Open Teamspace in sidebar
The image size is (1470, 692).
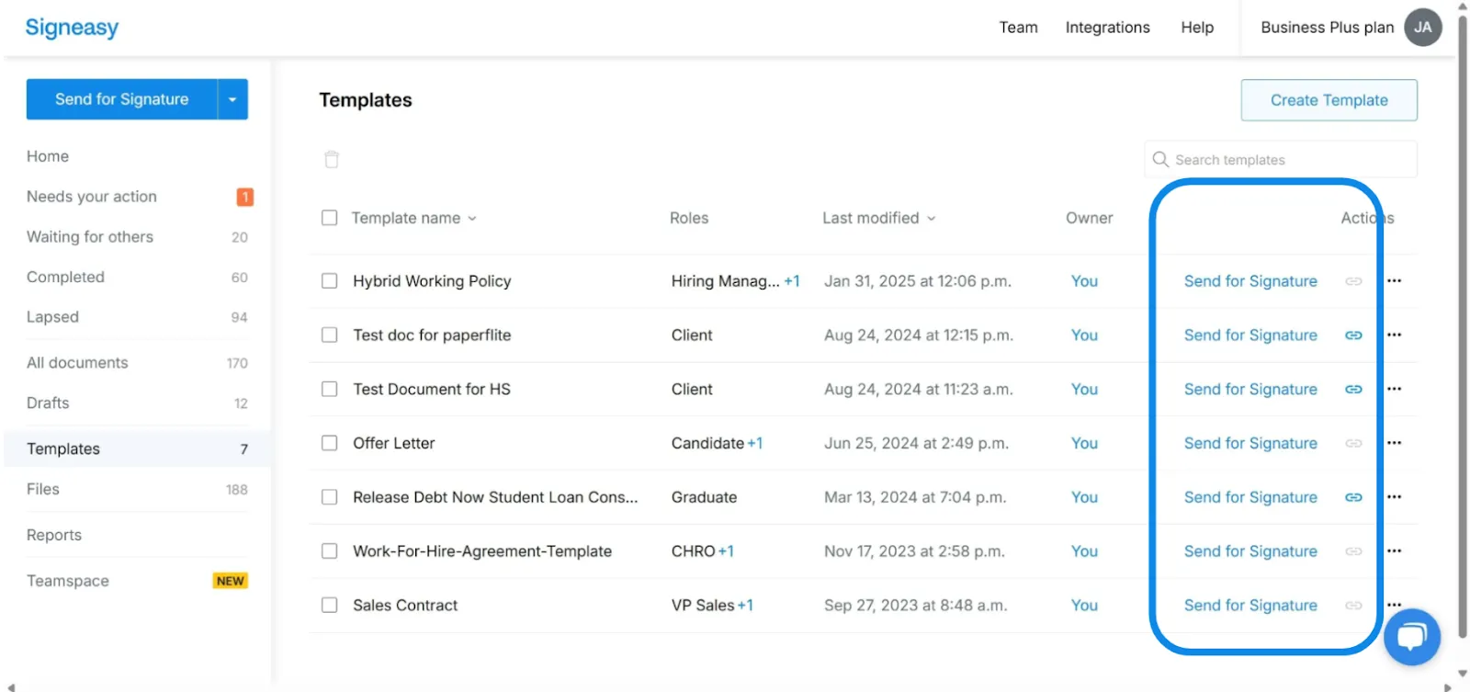68,581
